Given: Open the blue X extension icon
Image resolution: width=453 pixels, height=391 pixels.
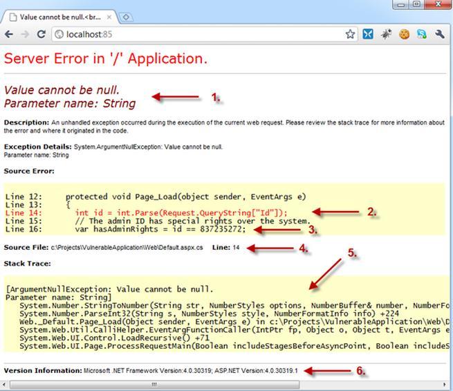Looking at the screenshot, I should pyautogui.click(x=368, y=34).
